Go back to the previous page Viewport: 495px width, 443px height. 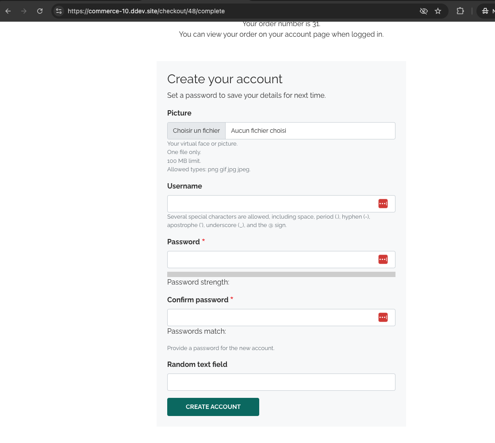click(8, 11)
